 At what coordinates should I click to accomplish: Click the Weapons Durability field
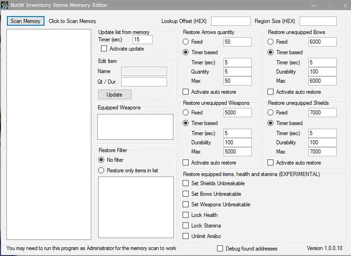click(238, 142)
